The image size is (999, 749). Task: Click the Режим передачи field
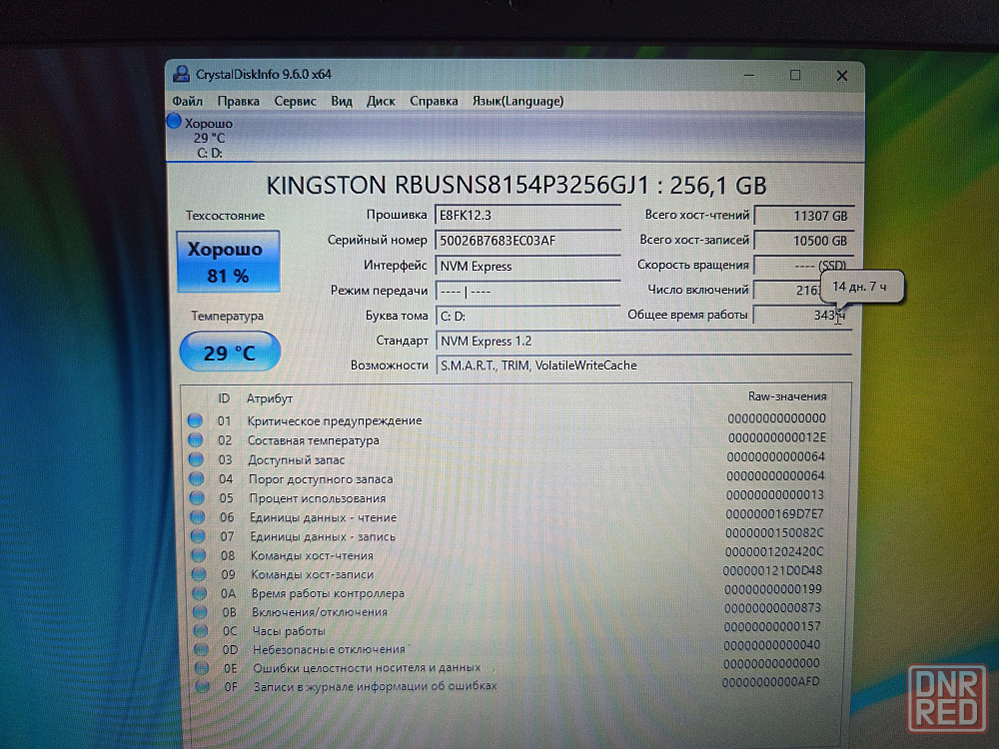click(527, 291)
